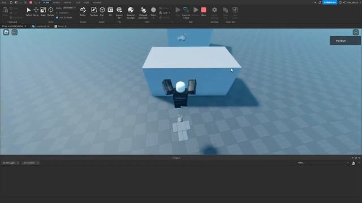Image resolution: width=362 pixels, height=203 pixels.
Task: Switch to the PLUGINS ribbon tab
Action: coord(97,2)
